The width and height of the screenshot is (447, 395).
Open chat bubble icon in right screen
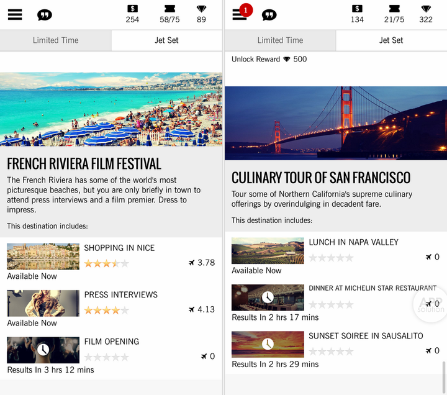point(269,15)
